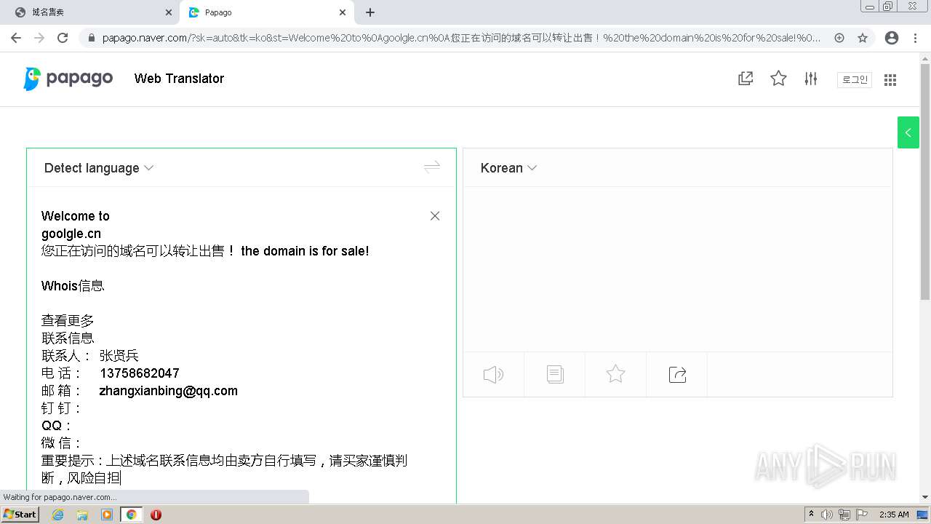This screenshot has height=524, width=931.
Task: Click the red stop taskbar icon
Action: coord(156,515)
